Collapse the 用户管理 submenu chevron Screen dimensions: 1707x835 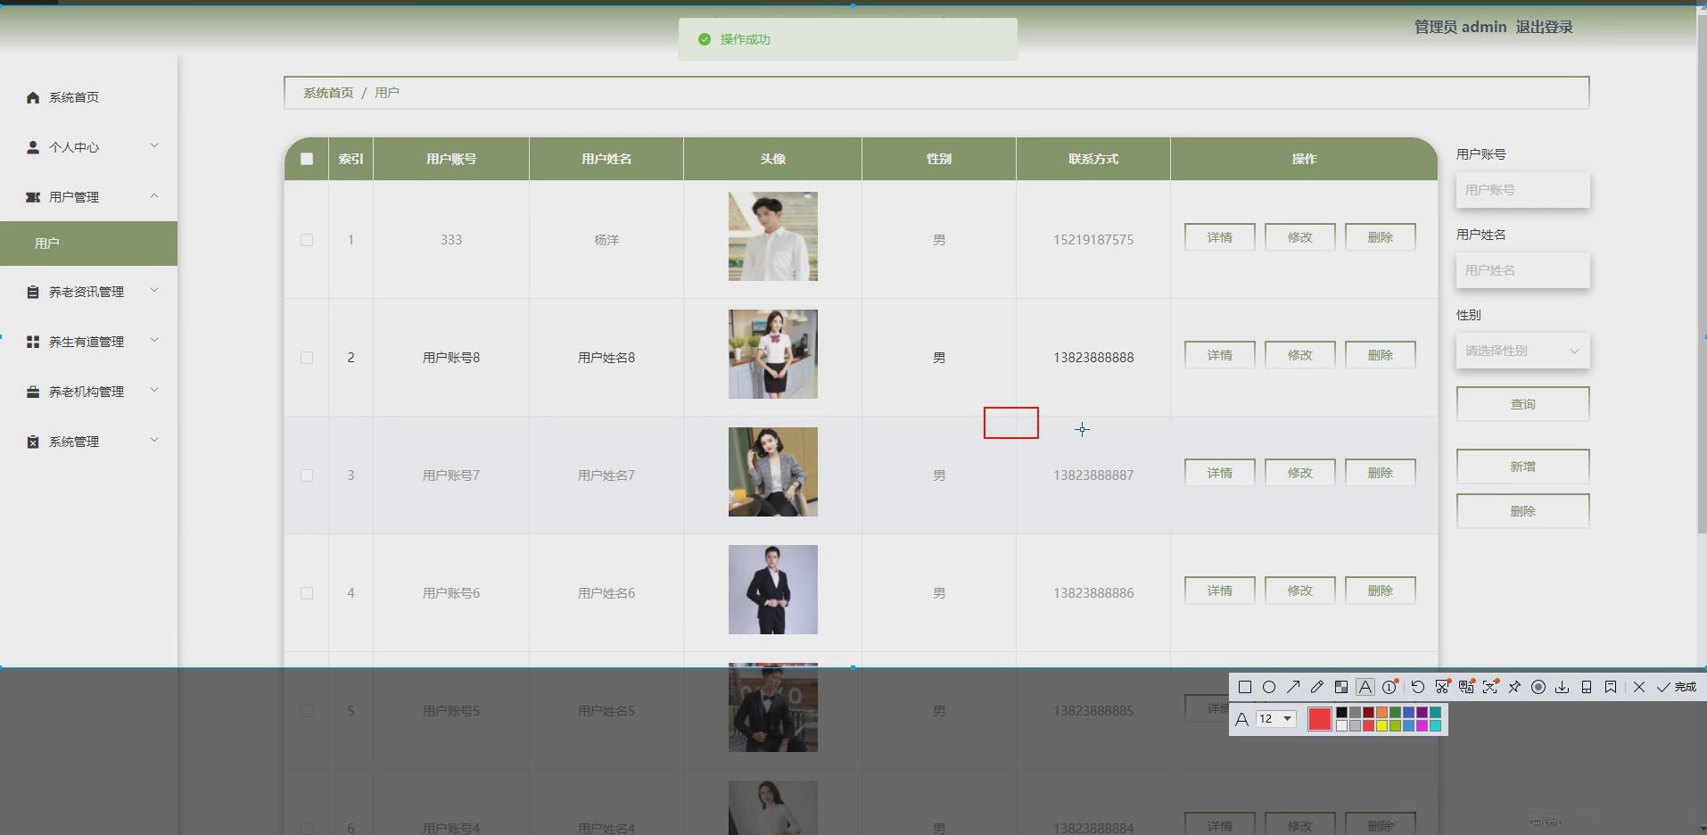[x=154, y=196]
